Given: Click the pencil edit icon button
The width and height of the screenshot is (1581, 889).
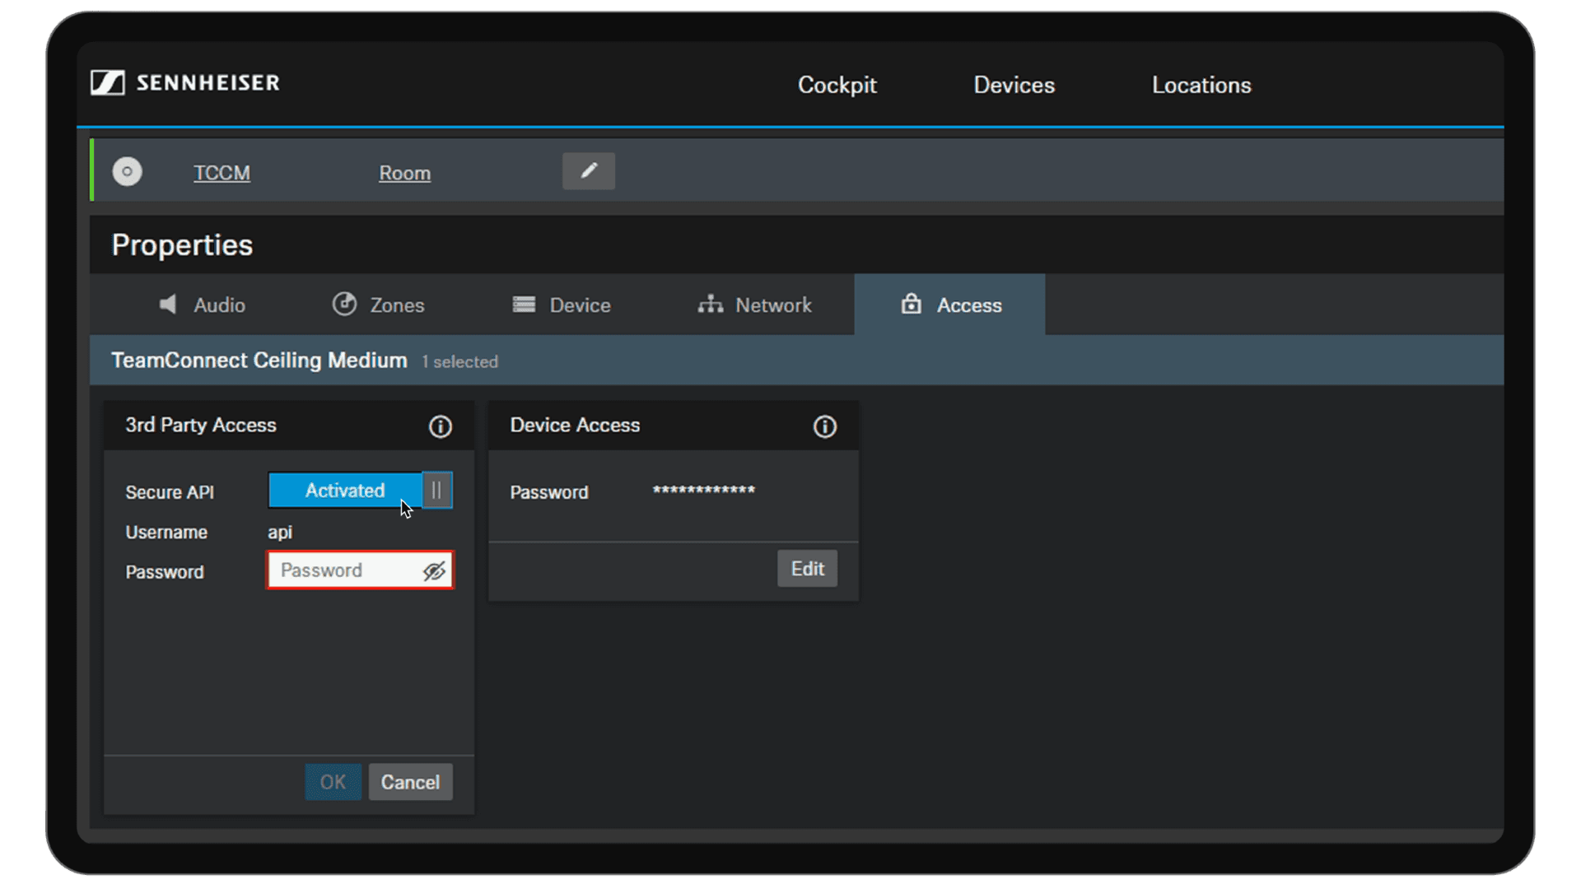Looking at the screenshot, I should tap(588, 171).
